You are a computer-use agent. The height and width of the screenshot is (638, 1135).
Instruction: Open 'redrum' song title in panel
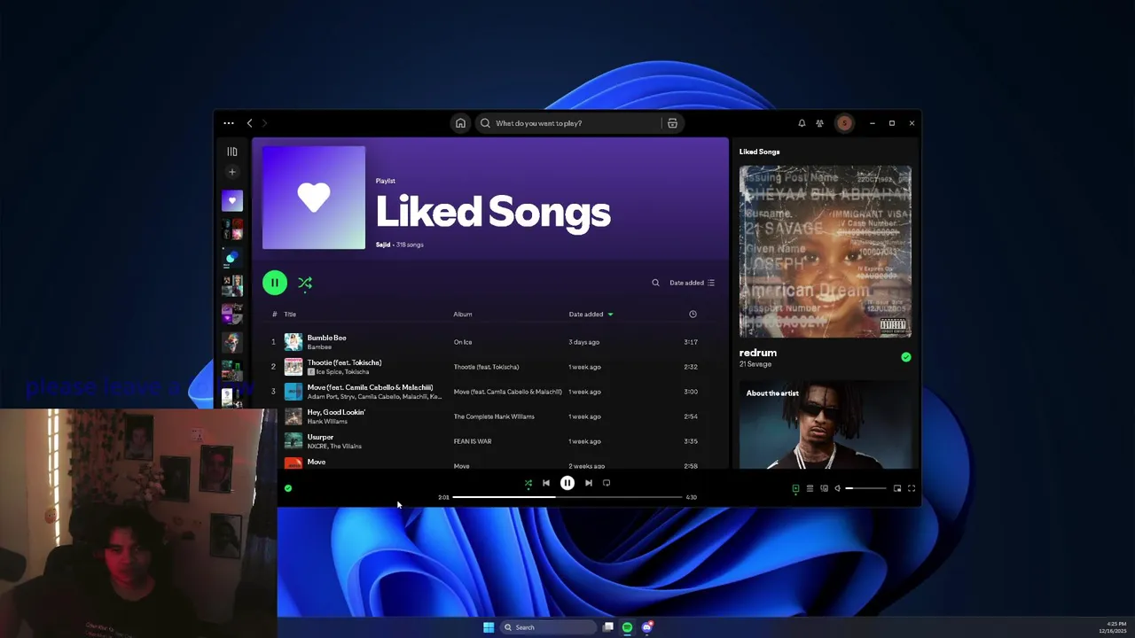point(758,353)
